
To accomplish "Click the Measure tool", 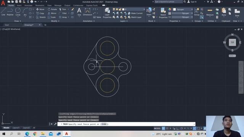I will pyautogui.click(x=210, y=12).
